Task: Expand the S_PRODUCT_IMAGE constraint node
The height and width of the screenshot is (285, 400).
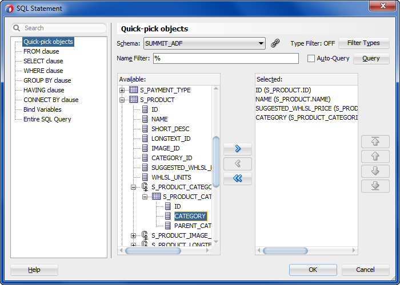Action: click(x=133, y=235)
